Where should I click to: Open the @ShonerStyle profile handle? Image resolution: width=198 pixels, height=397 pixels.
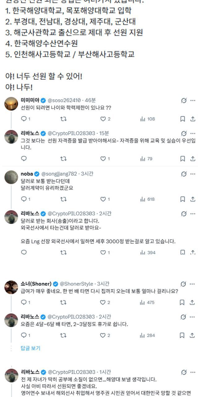click(x=76, y=284)
